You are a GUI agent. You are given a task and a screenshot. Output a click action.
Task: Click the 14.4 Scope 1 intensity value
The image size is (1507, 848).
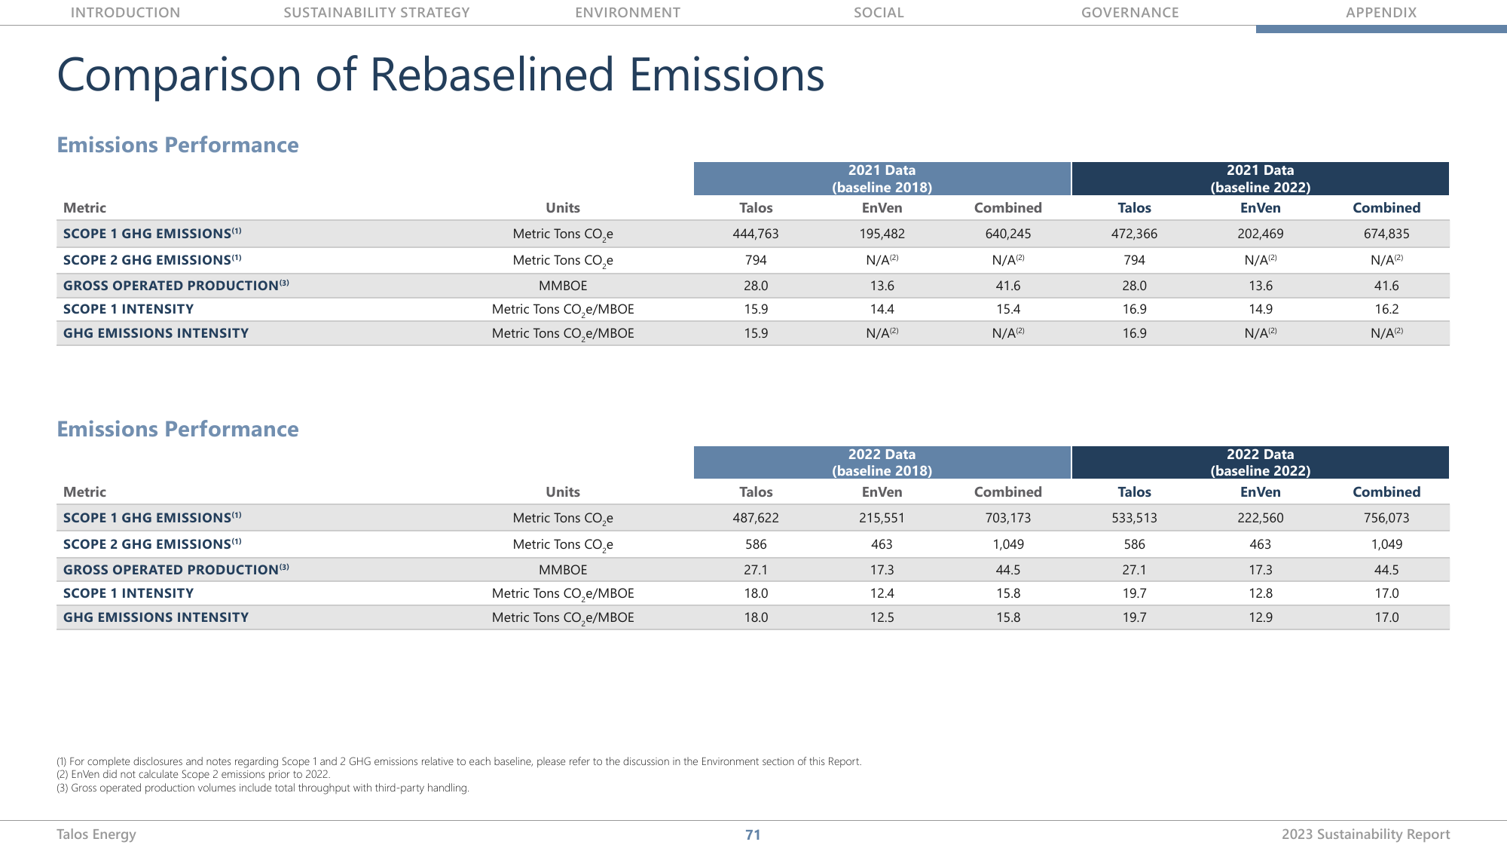(882, 309)
